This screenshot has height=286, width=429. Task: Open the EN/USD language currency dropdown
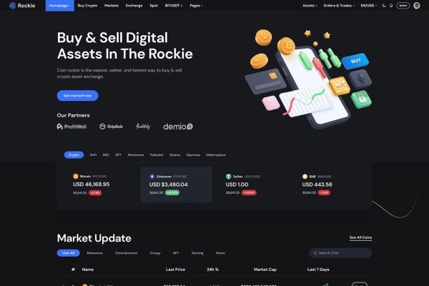coord(368,6)
